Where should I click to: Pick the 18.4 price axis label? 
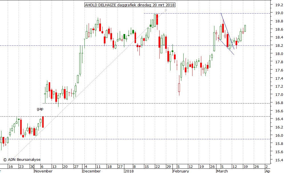click(x=279, y=37)
